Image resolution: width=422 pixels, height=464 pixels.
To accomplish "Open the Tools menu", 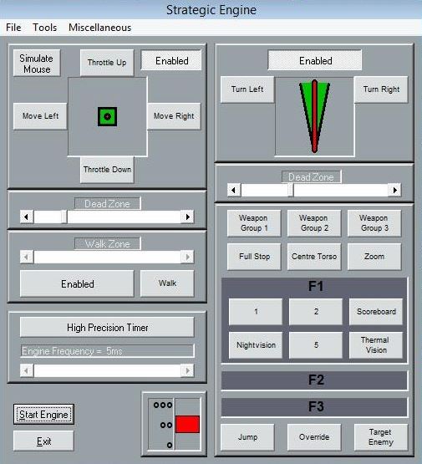I will (x=44, y=28).
